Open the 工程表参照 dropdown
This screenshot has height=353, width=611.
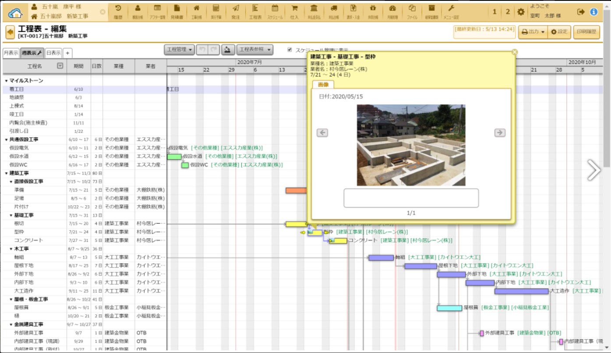[x=255, y=50]
